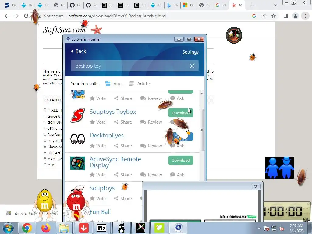Open the Chrome share page icon
Image resolution: width=312 pixels, height=234 pixels.
pos(264,16)
